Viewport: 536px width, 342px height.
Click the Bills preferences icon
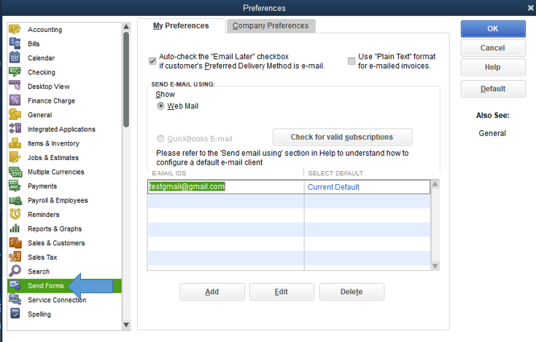(x=15, y=44)
